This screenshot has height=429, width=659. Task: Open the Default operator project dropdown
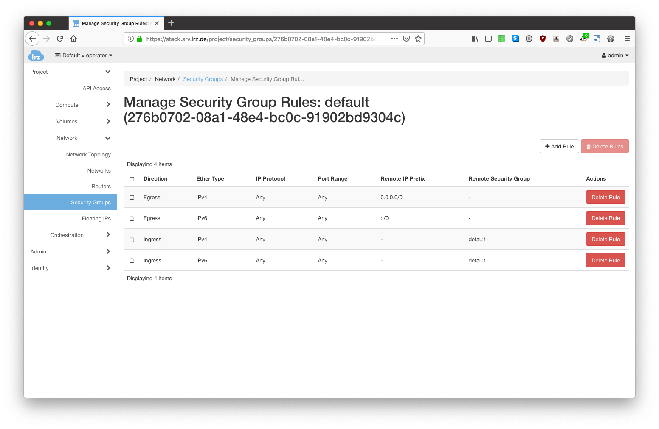pyautogui.click(x=84, y=56)
